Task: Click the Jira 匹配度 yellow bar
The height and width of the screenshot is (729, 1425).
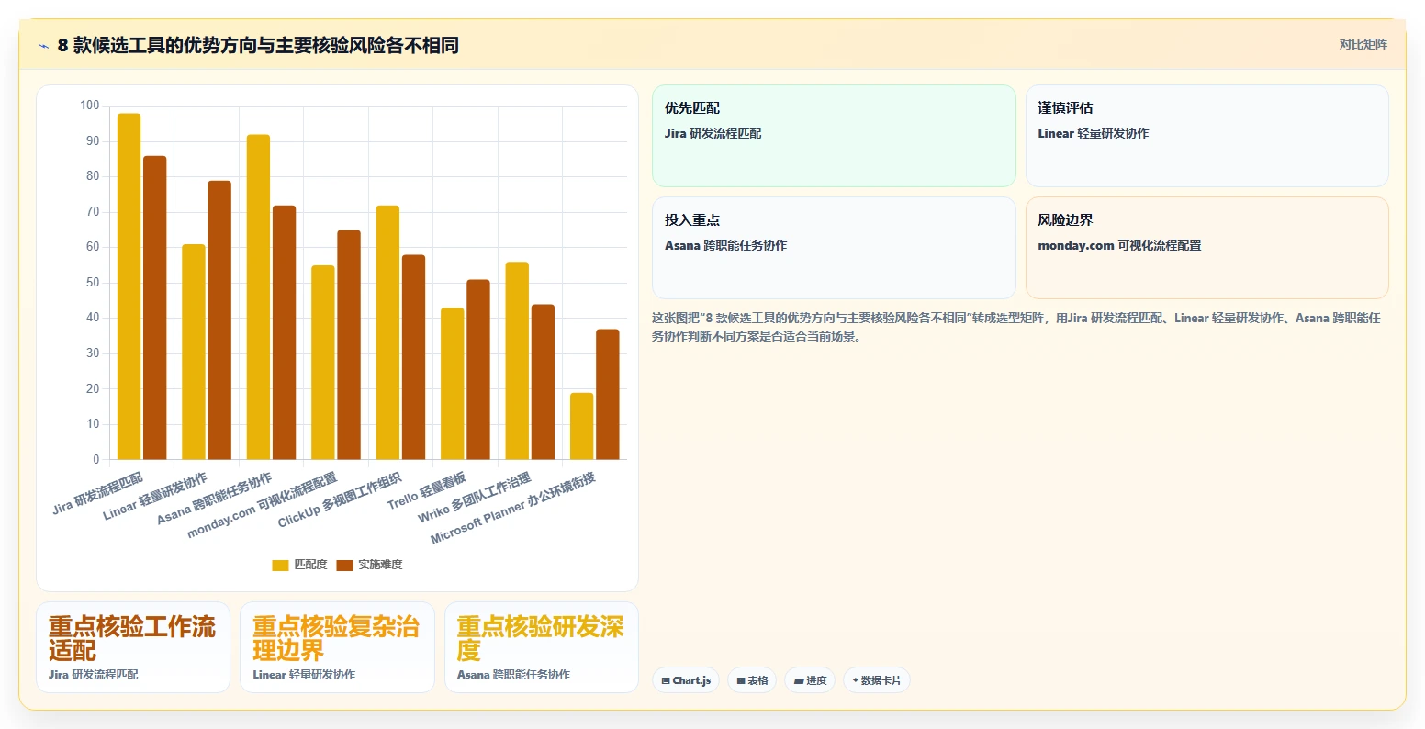Action: click(x=129, y=286)
